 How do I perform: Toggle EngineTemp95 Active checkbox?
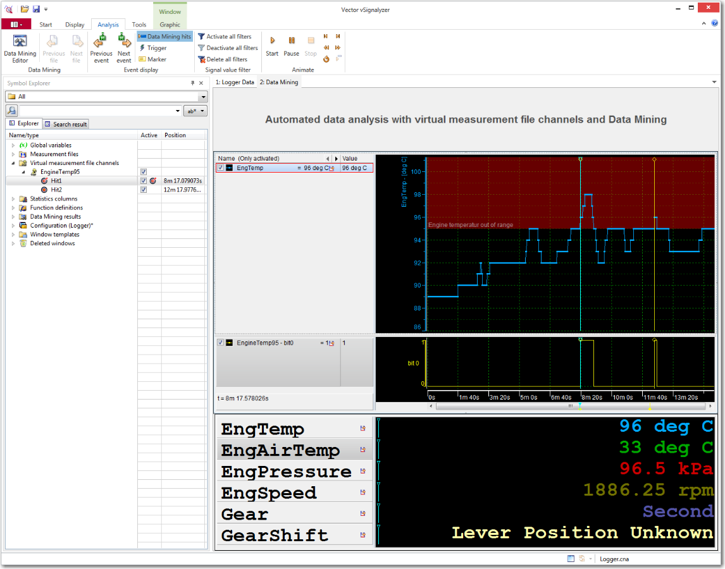144,172
